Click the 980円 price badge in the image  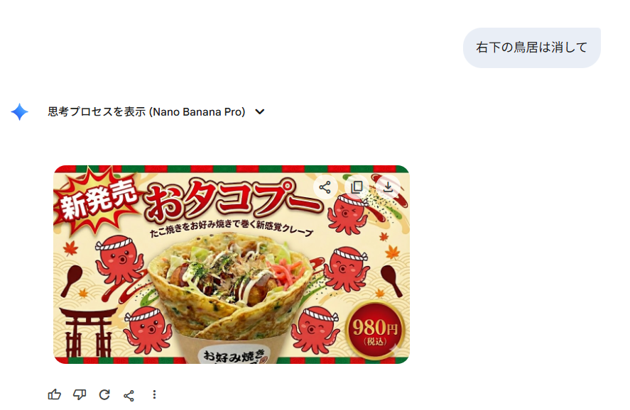click(x=375, y=330)
